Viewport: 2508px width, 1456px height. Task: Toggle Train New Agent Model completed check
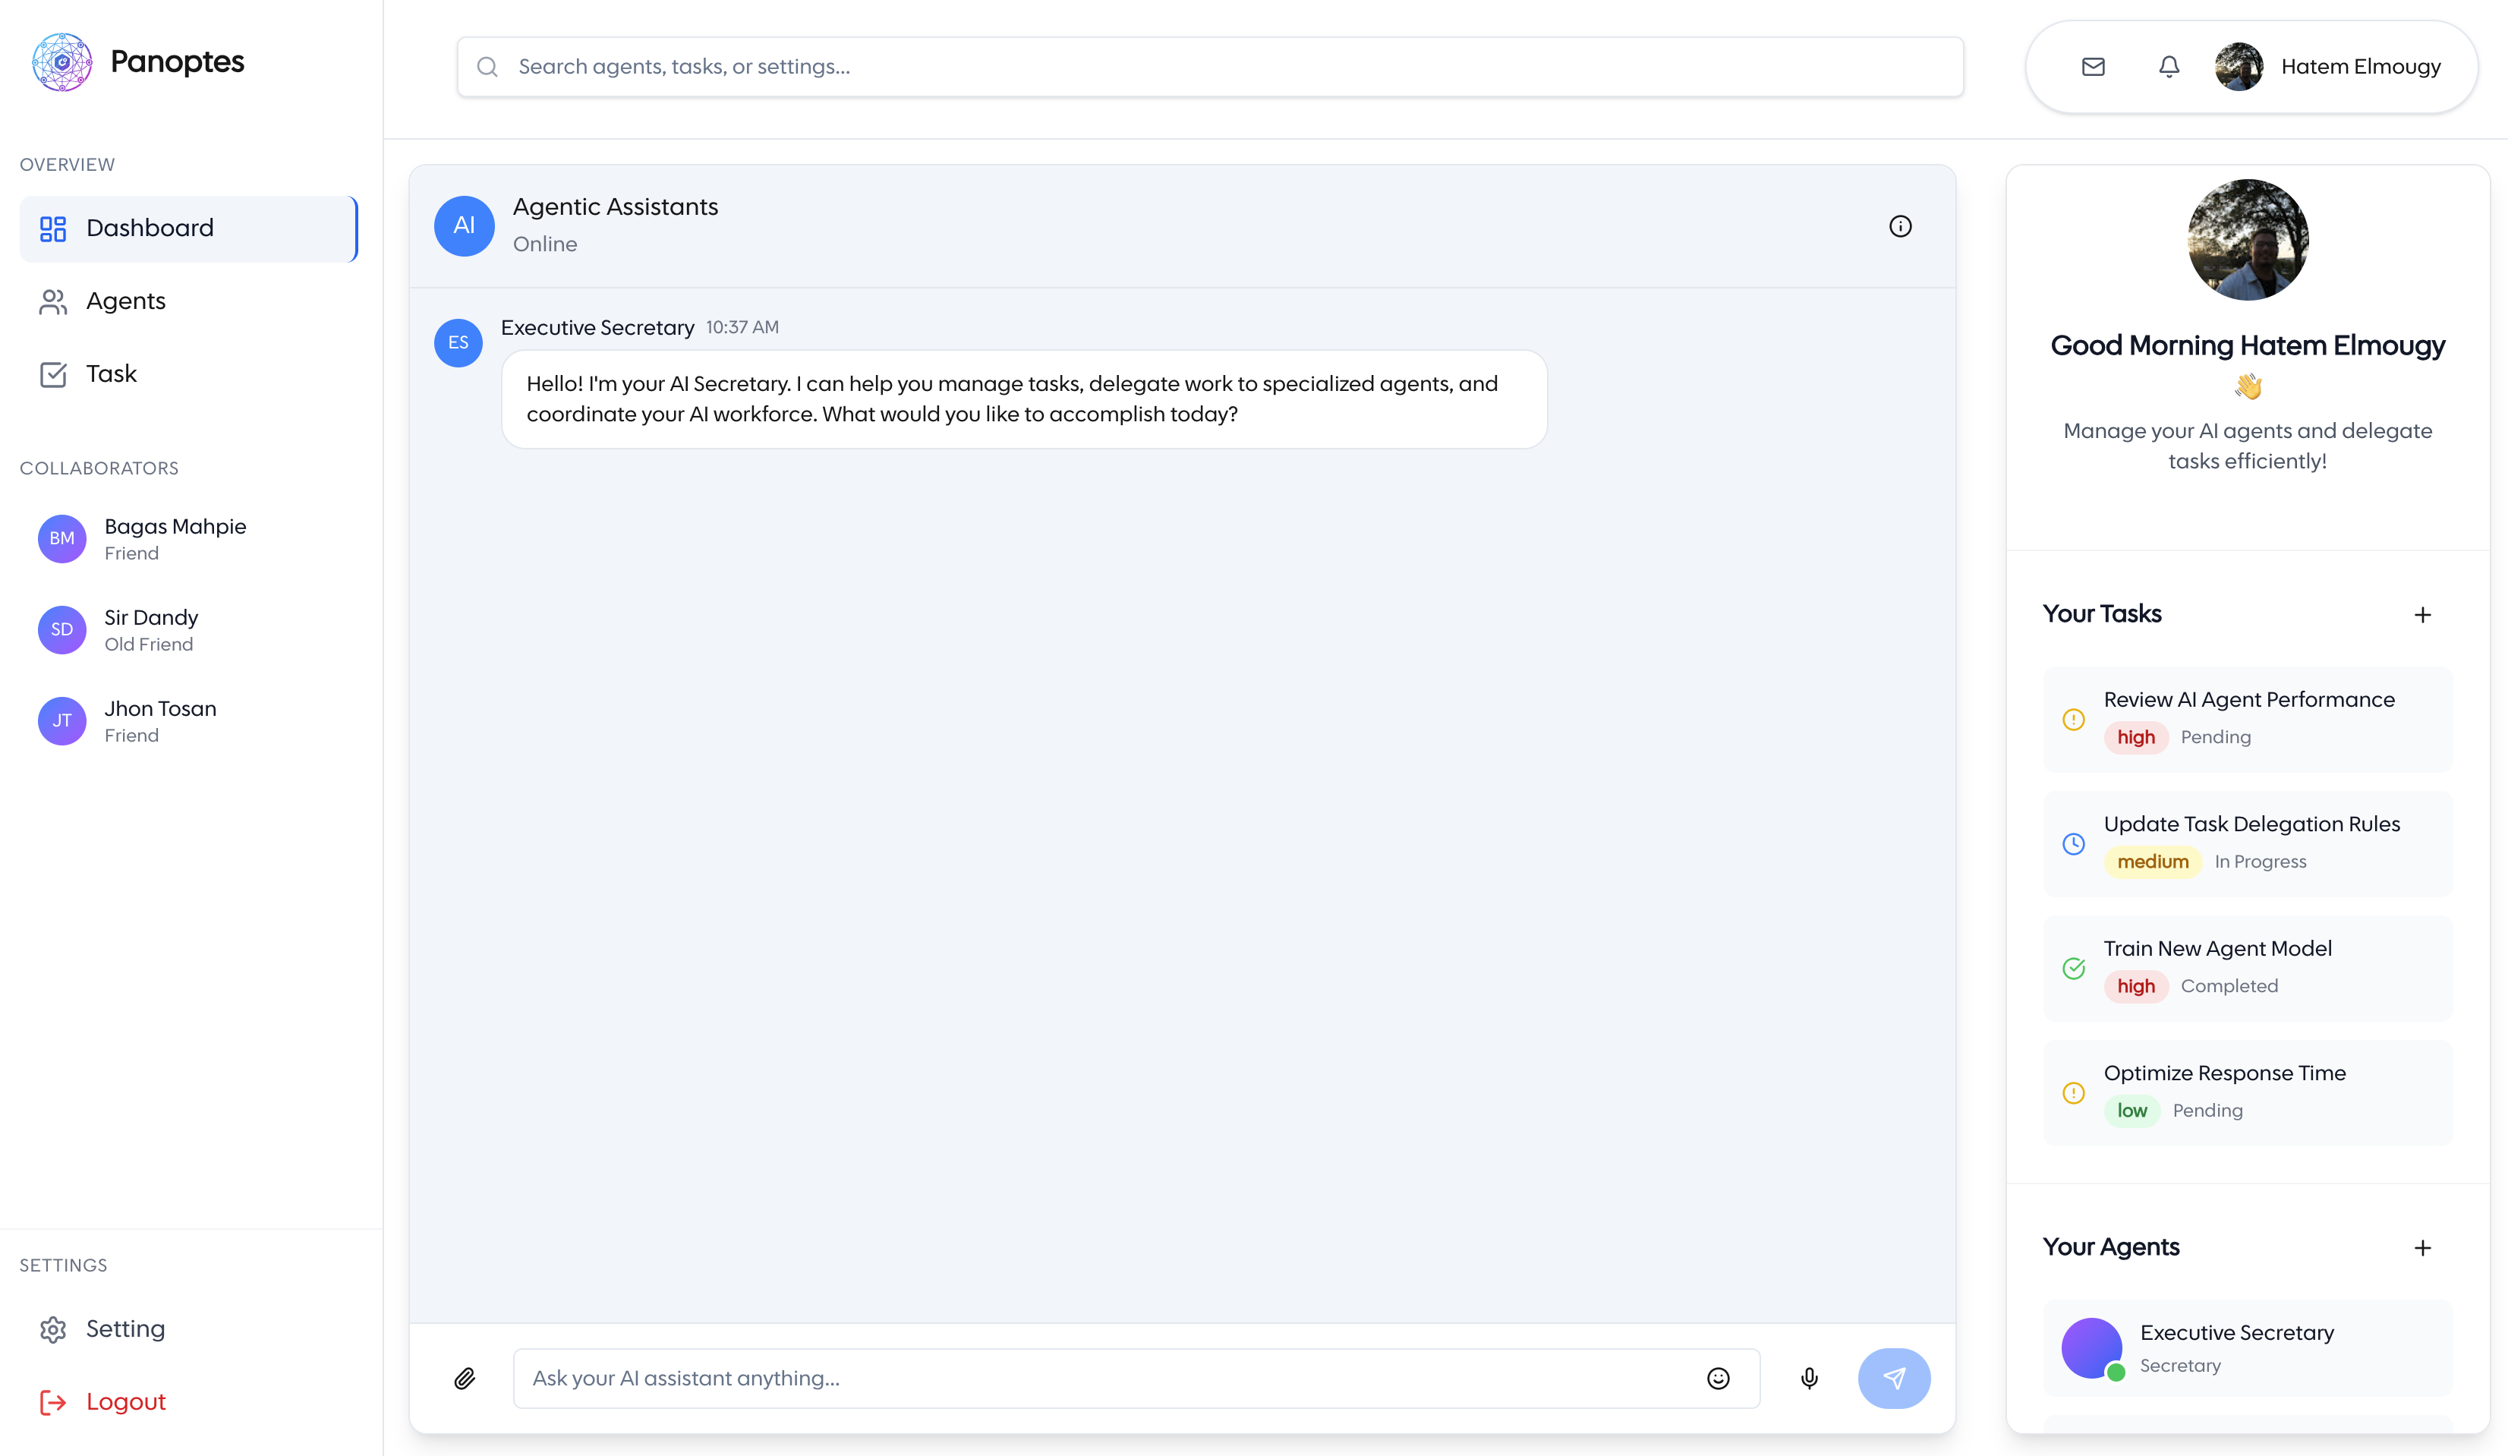2074,969
